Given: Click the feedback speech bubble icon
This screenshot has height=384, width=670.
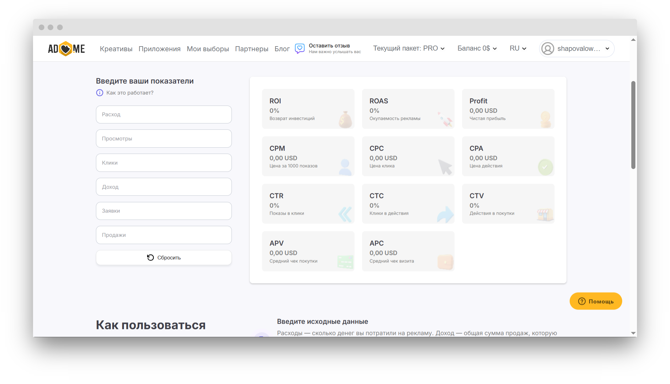Looking at the screenshot, I should click(x=299, y=48).
